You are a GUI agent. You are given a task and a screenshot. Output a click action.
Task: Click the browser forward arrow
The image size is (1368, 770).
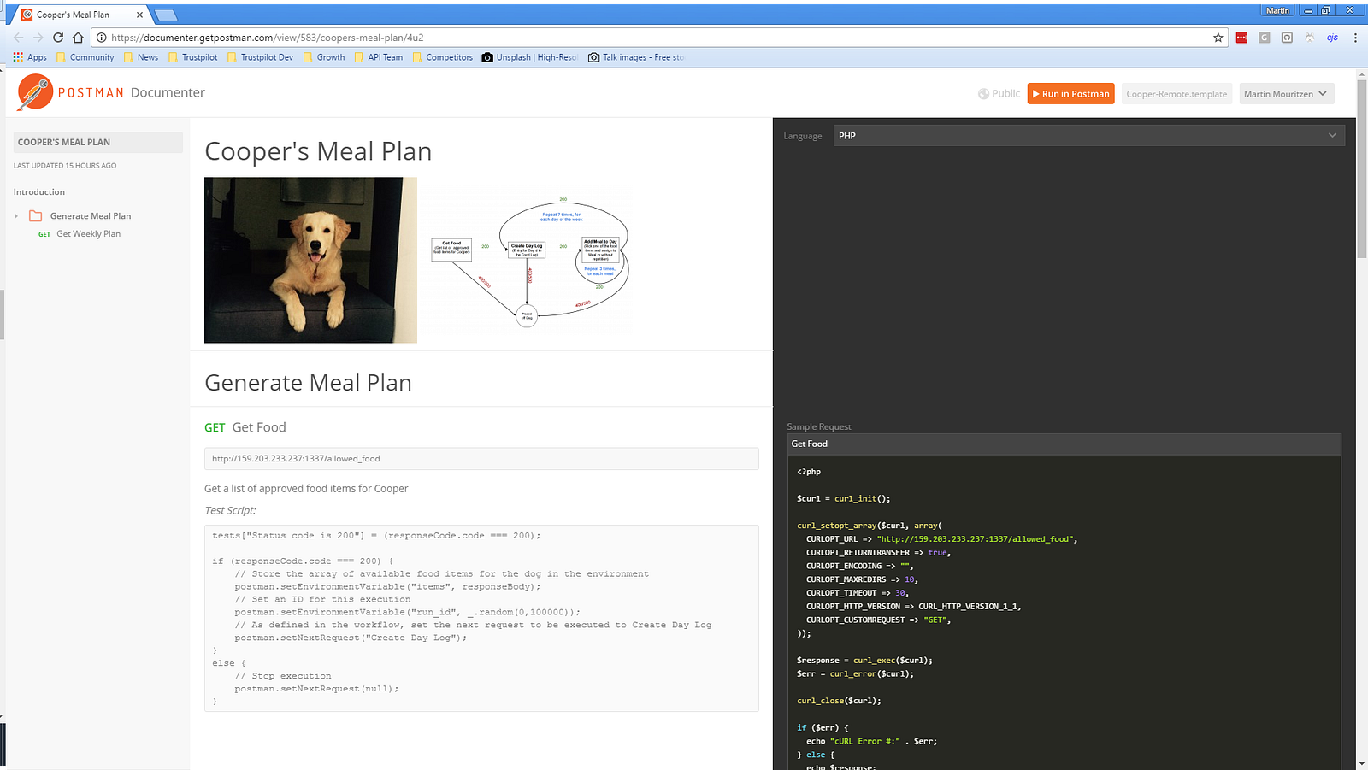click(38, 38)
